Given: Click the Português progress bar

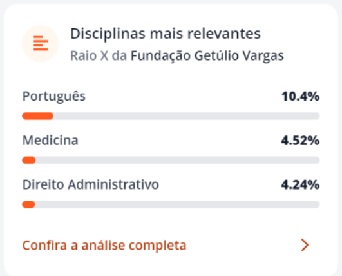Looking at the screenshot, I should 171,116.
